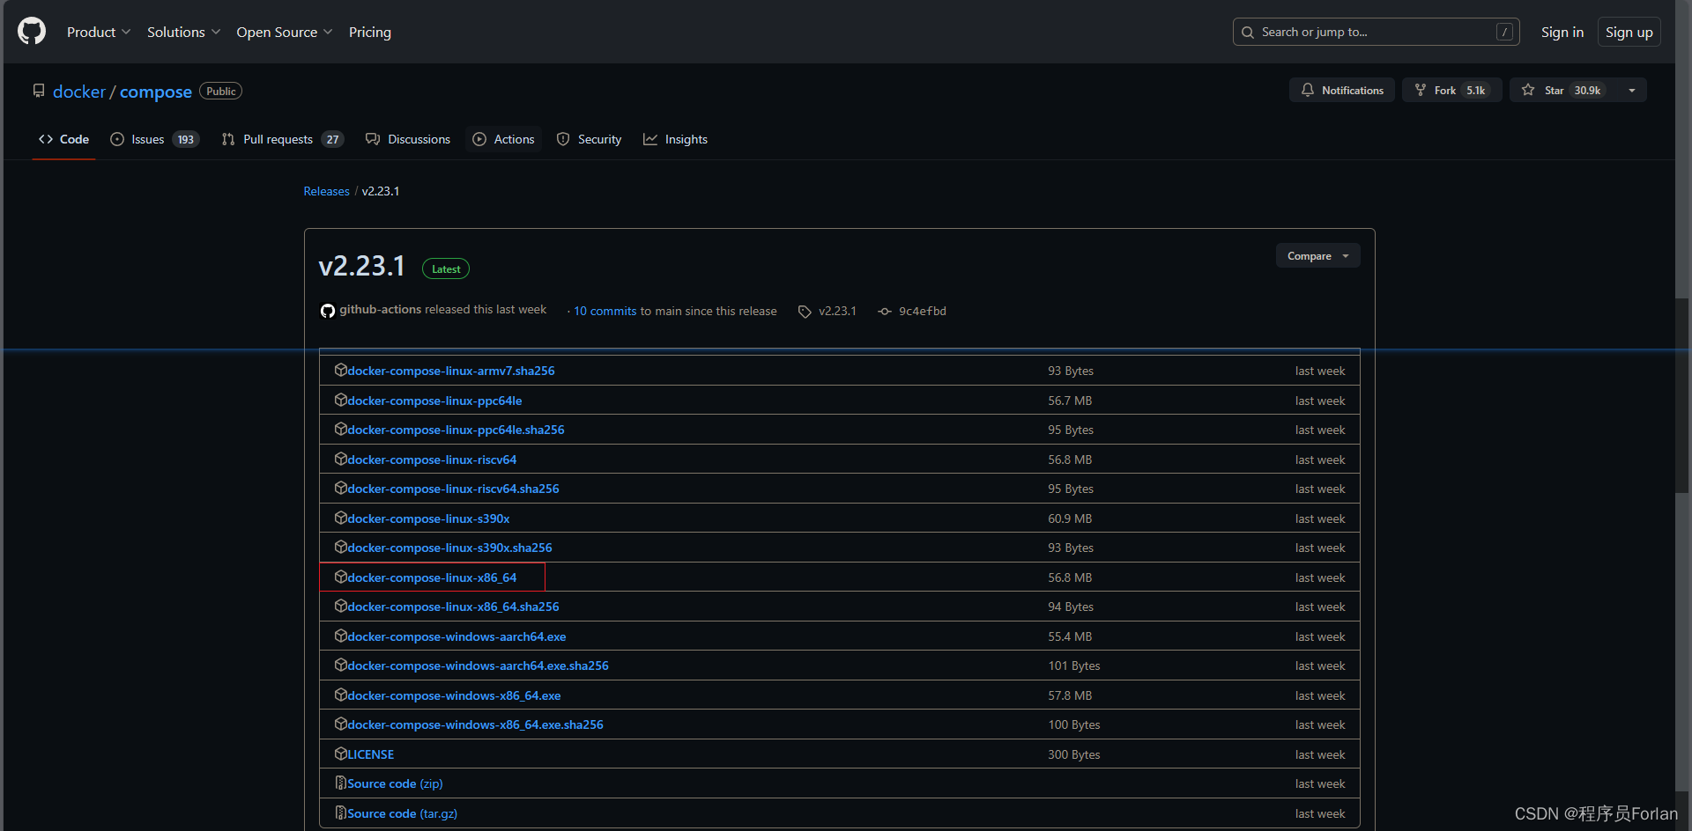The height and width of the screenshot is (831, 1692).
Task: Click the Discussions speech-bubble icon
Action: 373,139
